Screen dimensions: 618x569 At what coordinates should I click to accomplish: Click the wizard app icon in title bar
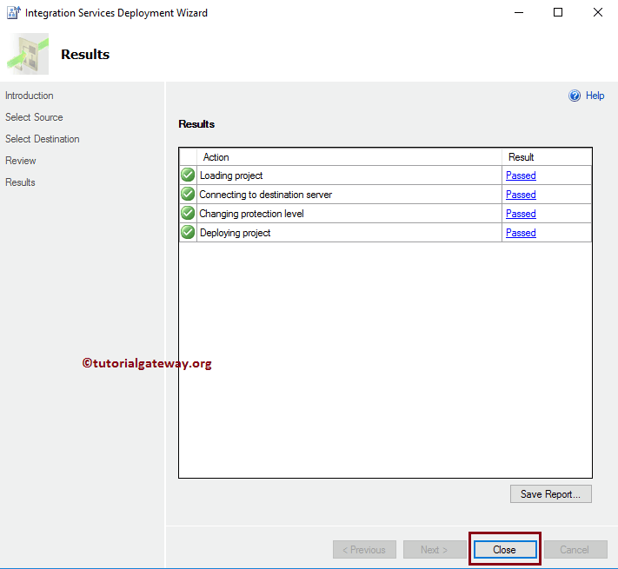pyautogui.click(x=13, y=13)
